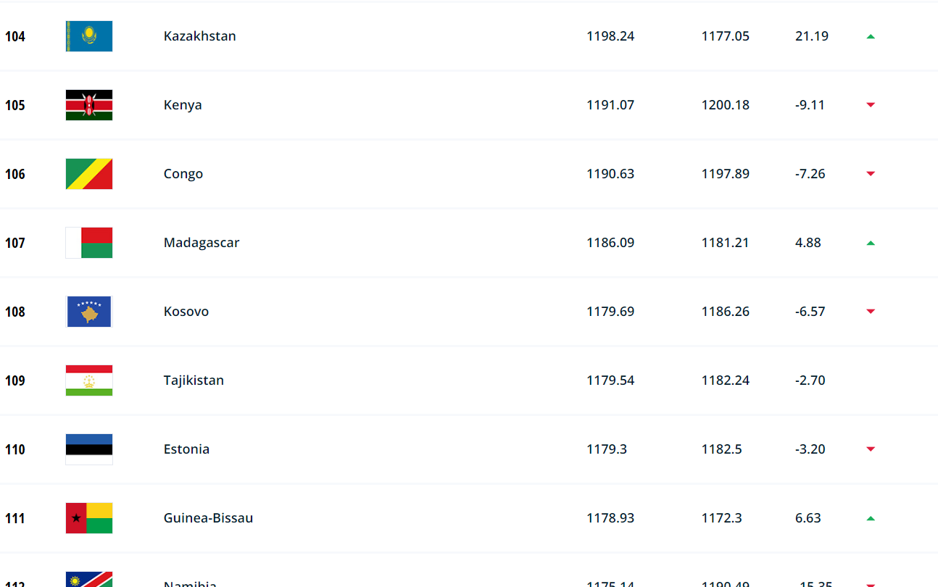This screenshot has height=587, width=938.
Task: Open the Madagascar team link
Action: 202,243
